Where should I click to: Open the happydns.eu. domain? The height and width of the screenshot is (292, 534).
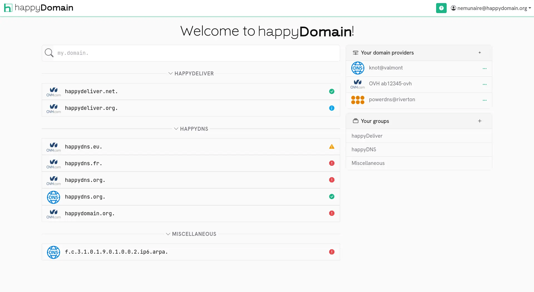(x=191, y=147)
